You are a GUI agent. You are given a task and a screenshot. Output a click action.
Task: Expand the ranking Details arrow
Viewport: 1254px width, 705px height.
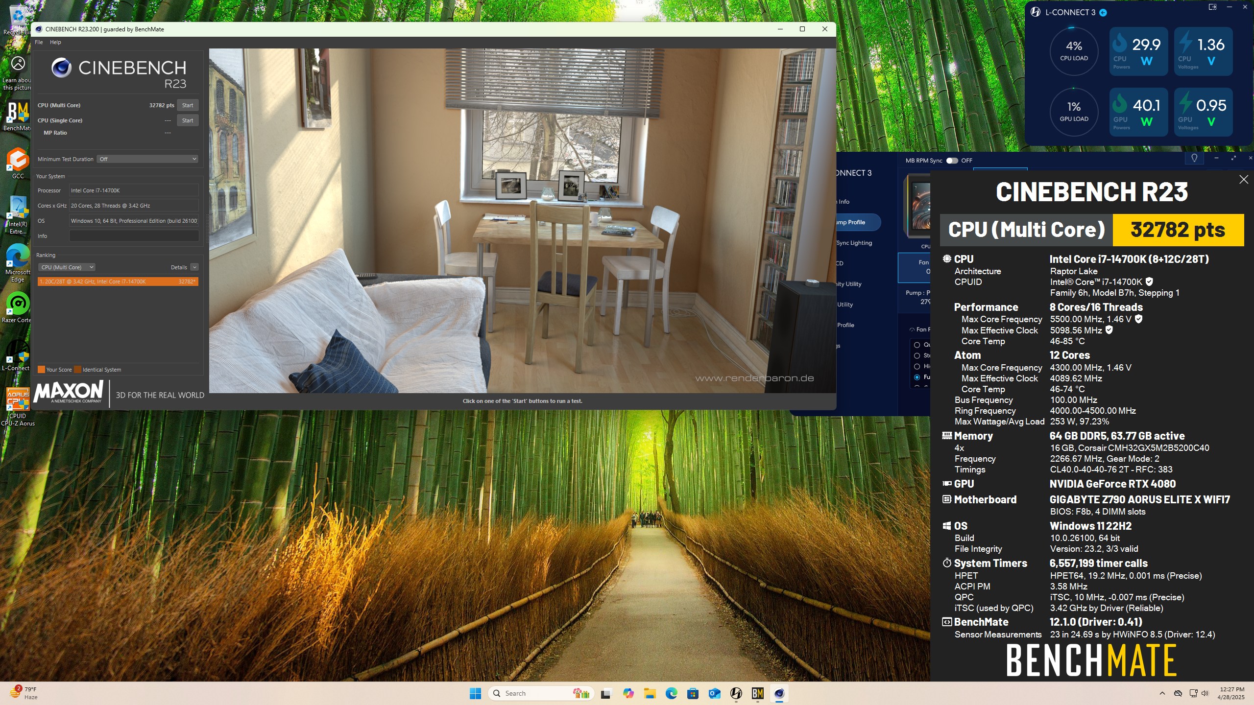[194, 267]
